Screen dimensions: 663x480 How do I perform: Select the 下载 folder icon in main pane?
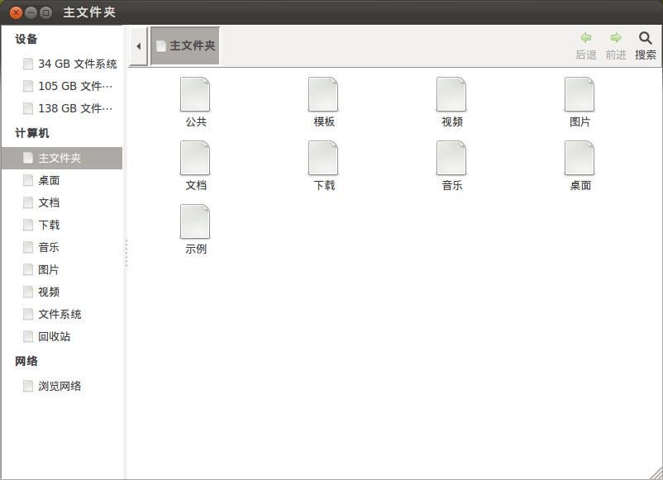[x=323, y=158]
